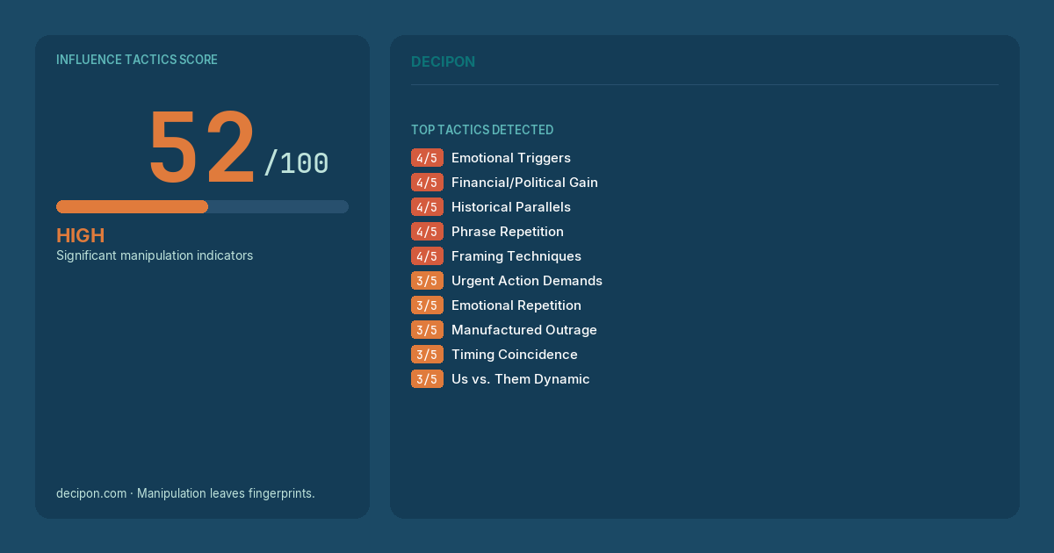The width and height of the screenshot is (1054, 553).
Task: Click the HIGH rating label
Action: coord(81,235)
